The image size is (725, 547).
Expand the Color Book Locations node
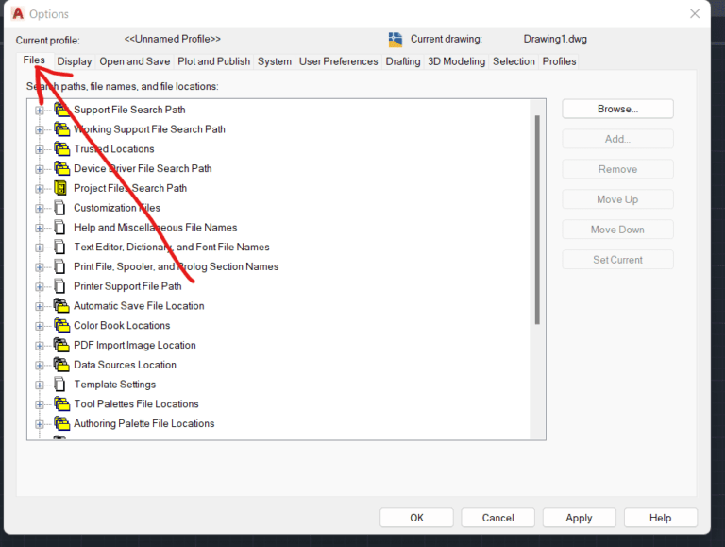40,326
